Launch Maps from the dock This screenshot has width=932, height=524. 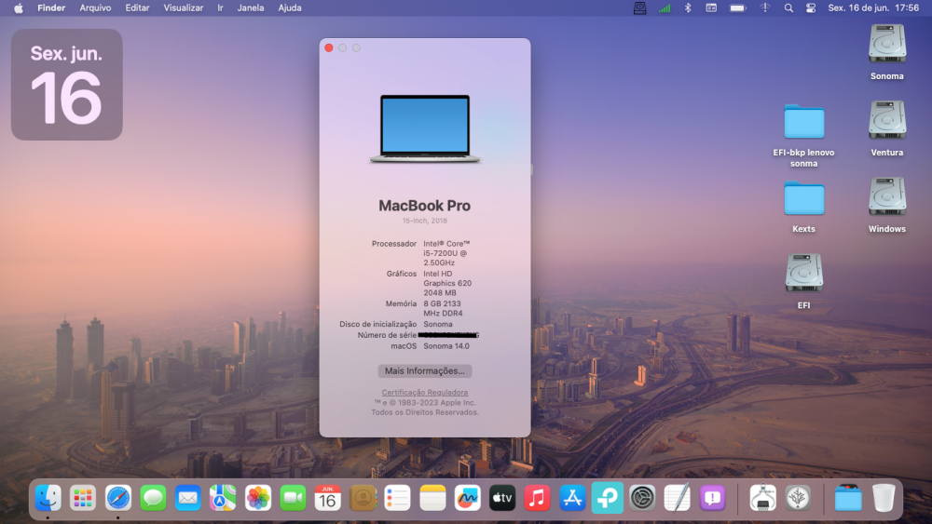tap(223, 498)
